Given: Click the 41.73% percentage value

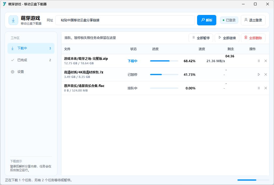Looking at the screenshot, I should click(189, 74).
